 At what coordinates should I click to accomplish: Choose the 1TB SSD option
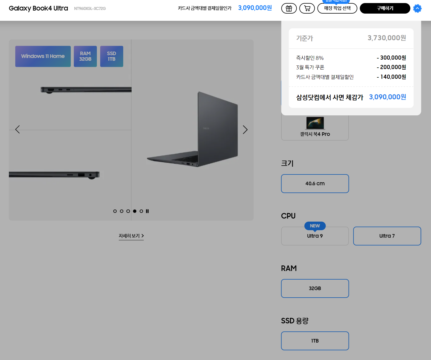click(x=315, y=341)
